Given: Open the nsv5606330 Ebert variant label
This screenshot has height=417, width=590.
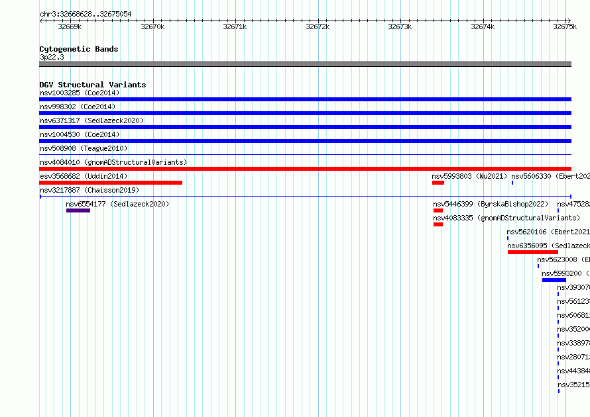Looking at the screenshot, I should pyautogui.click(x=550, y=176).
